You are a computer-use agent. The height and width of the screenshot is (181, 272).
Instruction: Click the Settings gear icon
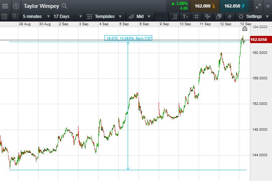pyautogui.click(x=241, y=17)
